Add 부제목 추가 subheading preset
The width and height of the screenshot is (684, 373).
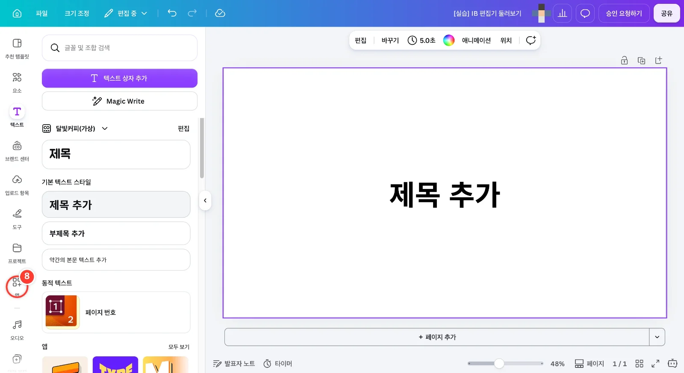[116, 233]
